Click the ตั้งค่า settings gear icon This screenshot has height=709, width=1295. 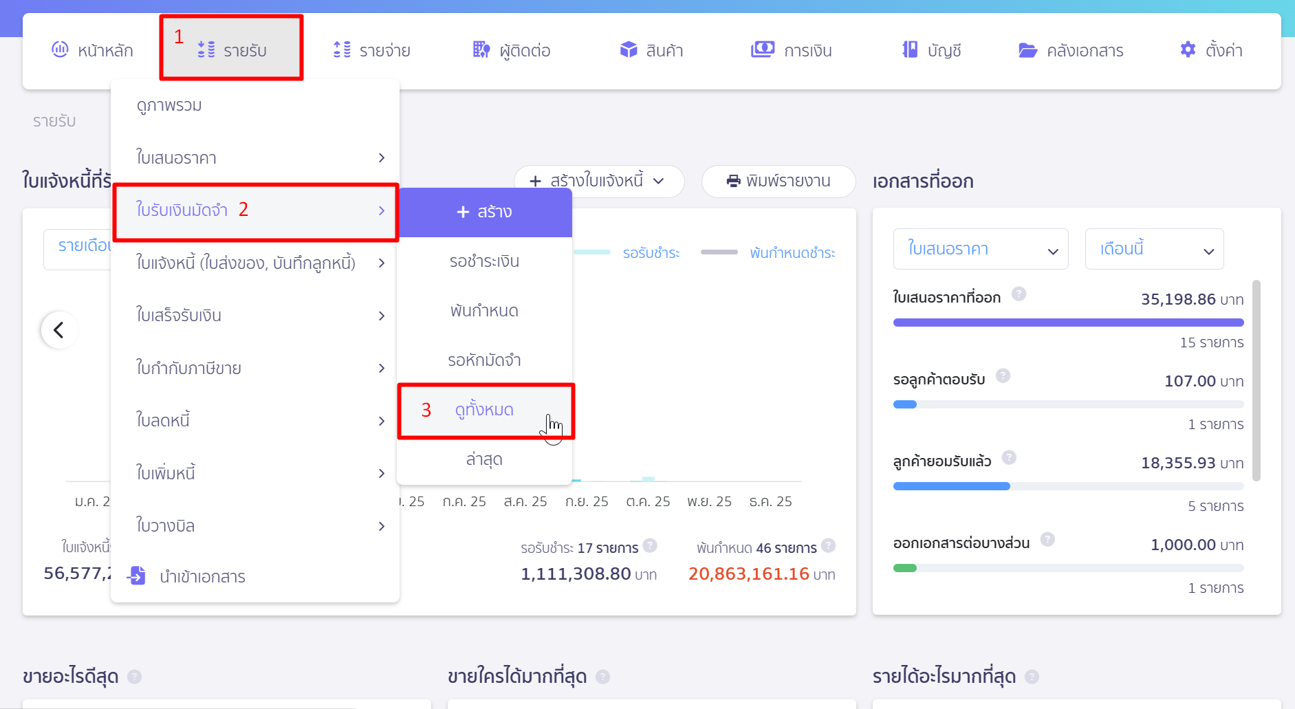tap(1187, 49)
